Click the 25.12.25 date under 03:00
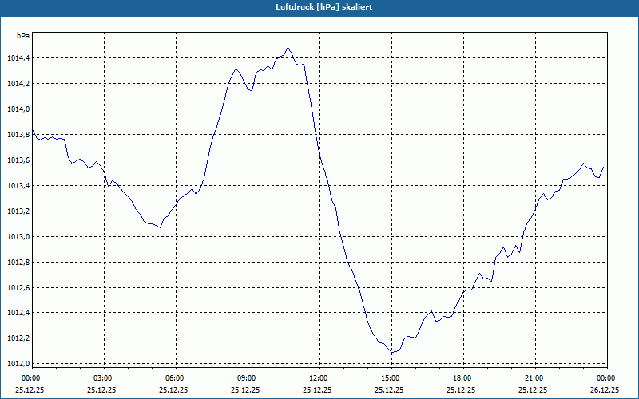The width and height of the screenshot is (639, 399). tap(101, 389)
